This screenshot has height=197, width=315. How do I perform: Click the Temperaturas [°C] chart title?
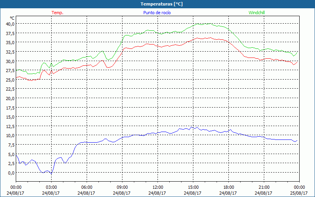(x=161, y=4)
